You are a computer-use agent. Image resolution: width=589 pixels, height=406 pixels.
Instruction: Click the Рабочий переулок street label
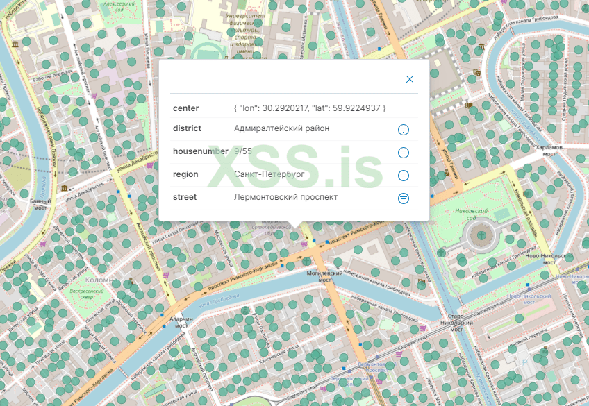[53, 76]
